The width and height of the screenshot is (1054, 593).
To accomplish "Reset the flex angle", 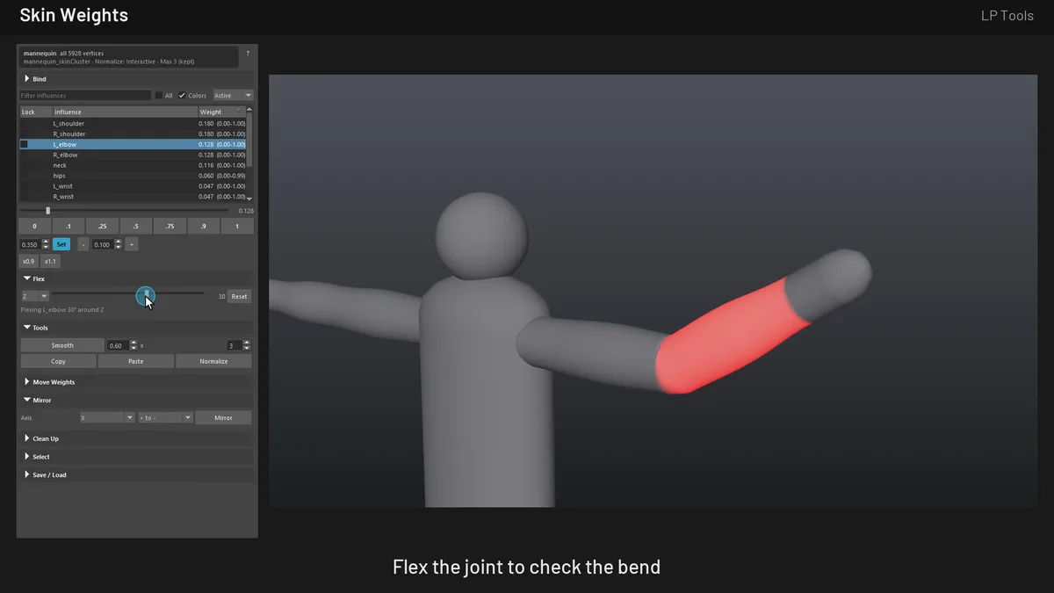I will tap(239, 296).
